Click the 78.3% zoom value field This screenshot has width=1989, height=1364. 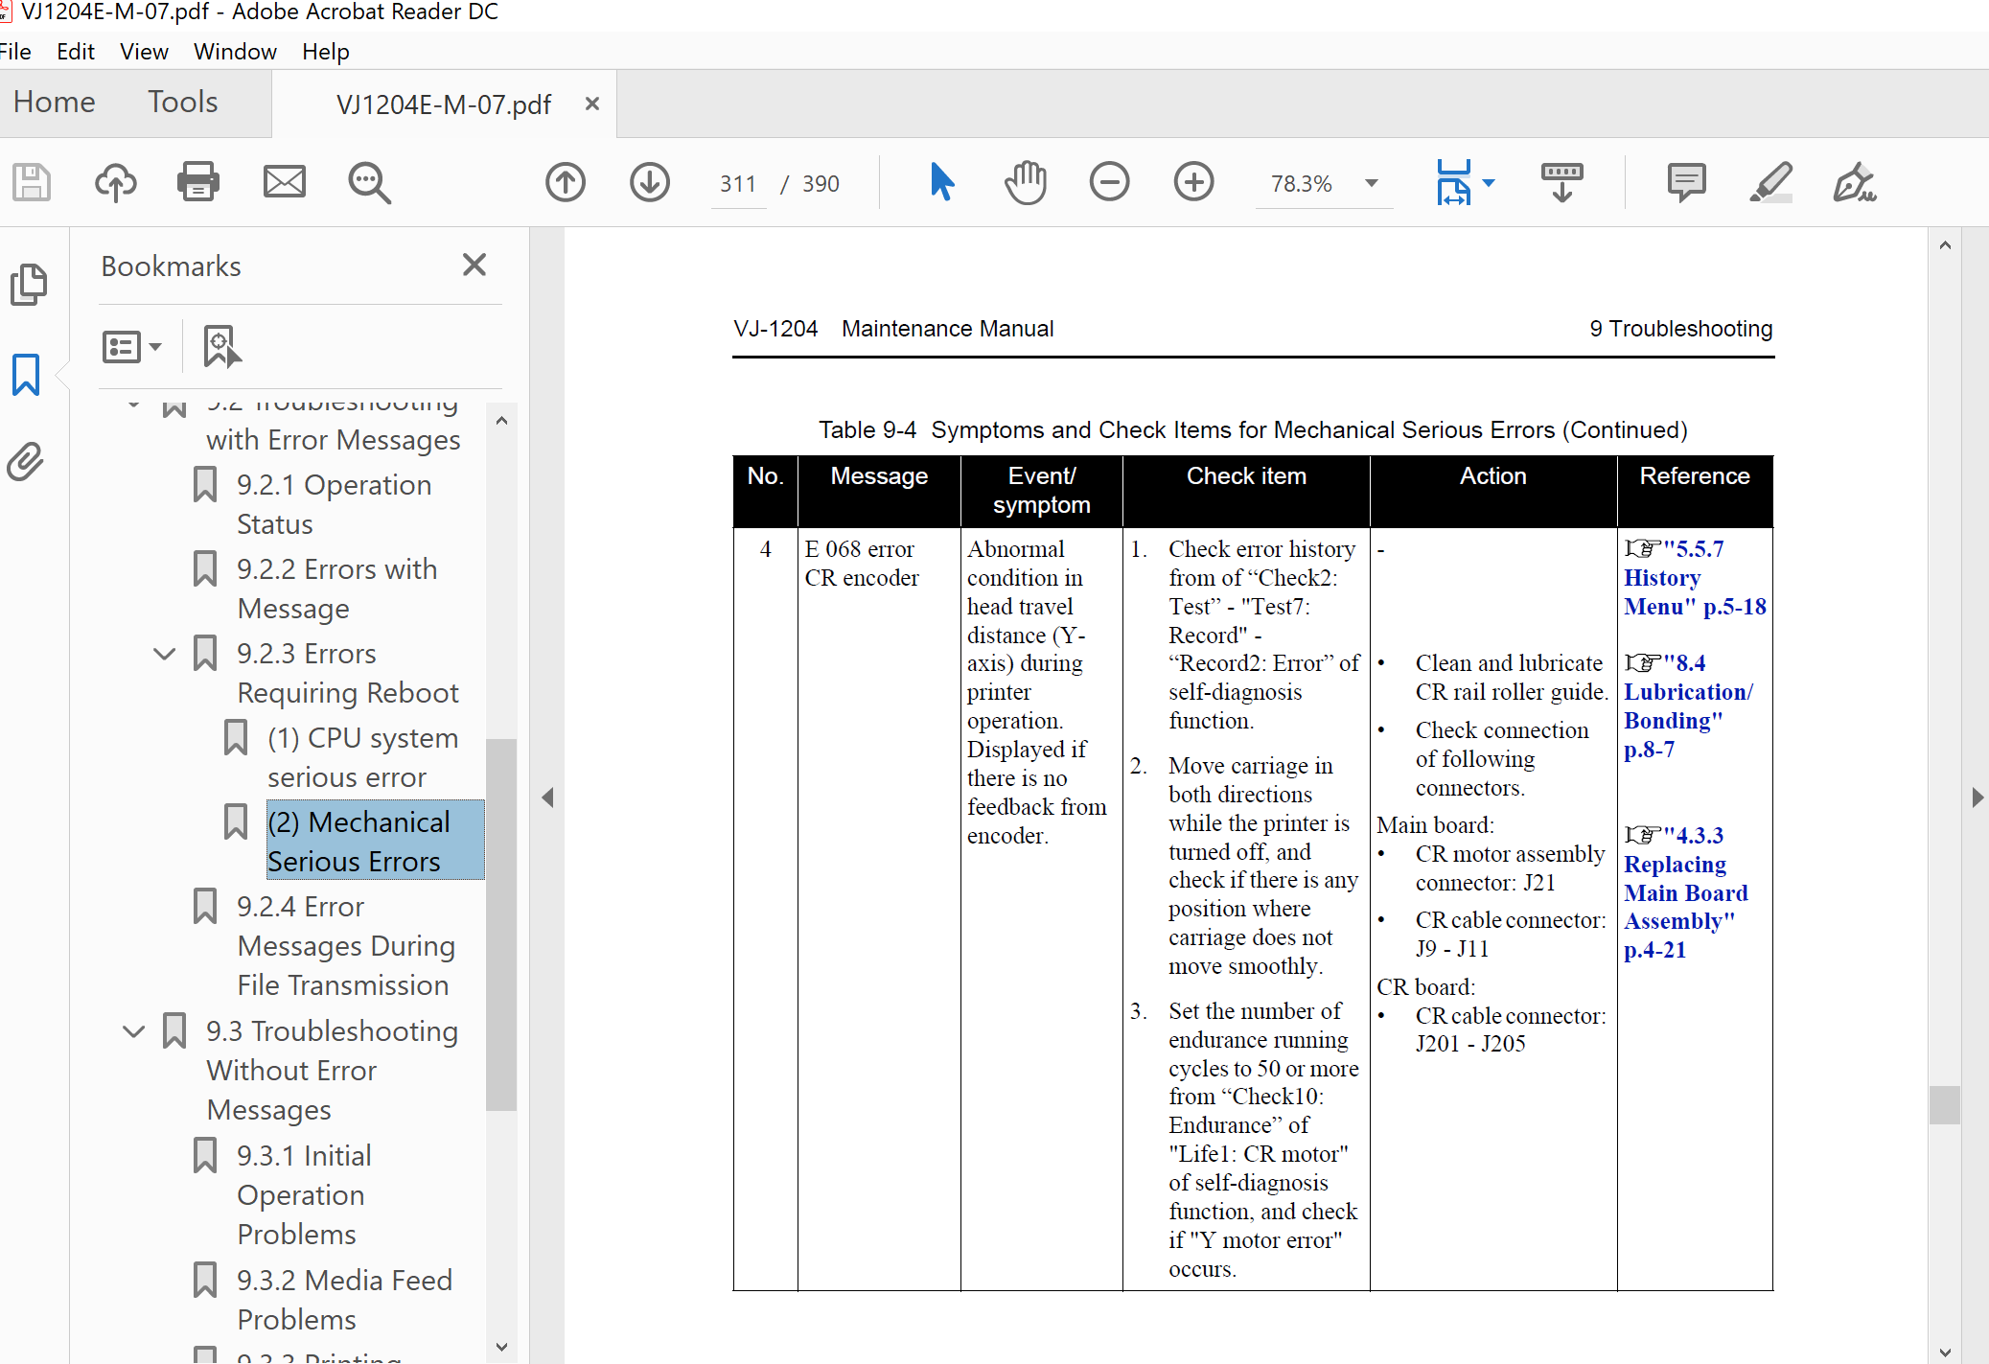pyautogui.click(x=1302, y=183)
